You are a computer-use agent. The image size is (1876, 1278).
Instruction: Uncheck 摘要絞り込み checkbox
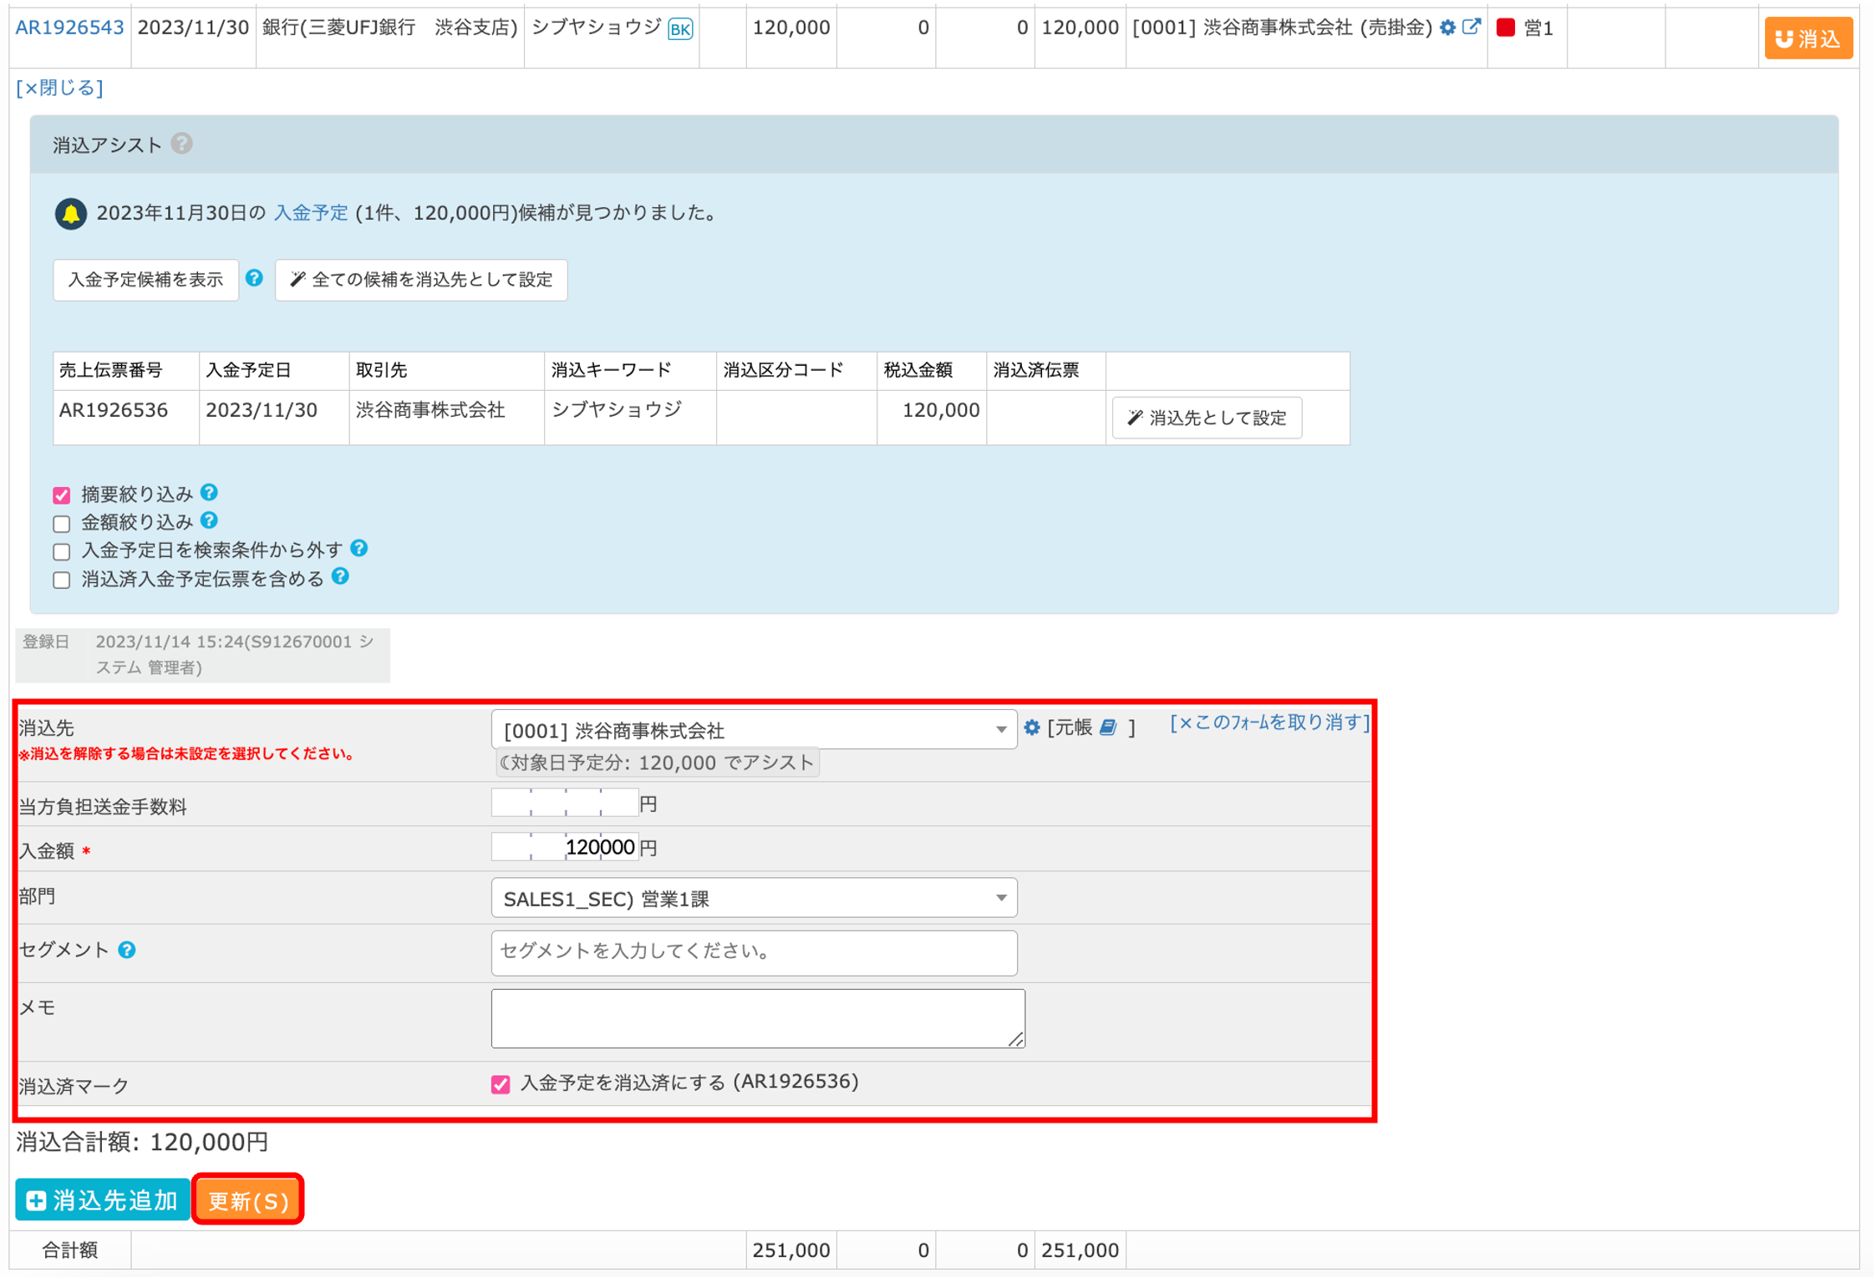tap(62, 495)
